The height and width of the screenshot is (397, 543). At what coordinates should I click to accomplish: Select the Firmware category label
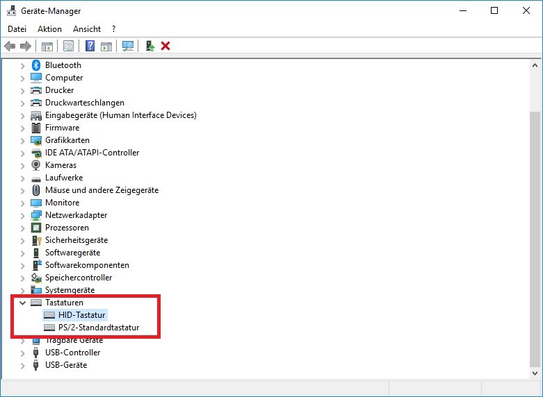coord(63,128)
